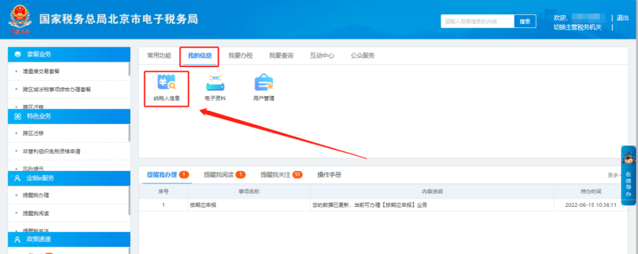Screen dimensions: 638x254
Task: Open the 纳税人信息 icon
Action: pyautogui.click(x=167, y=88)
